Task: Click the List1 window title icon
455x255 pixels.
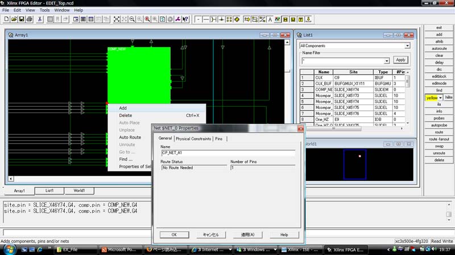Action: tap(299, 35)
